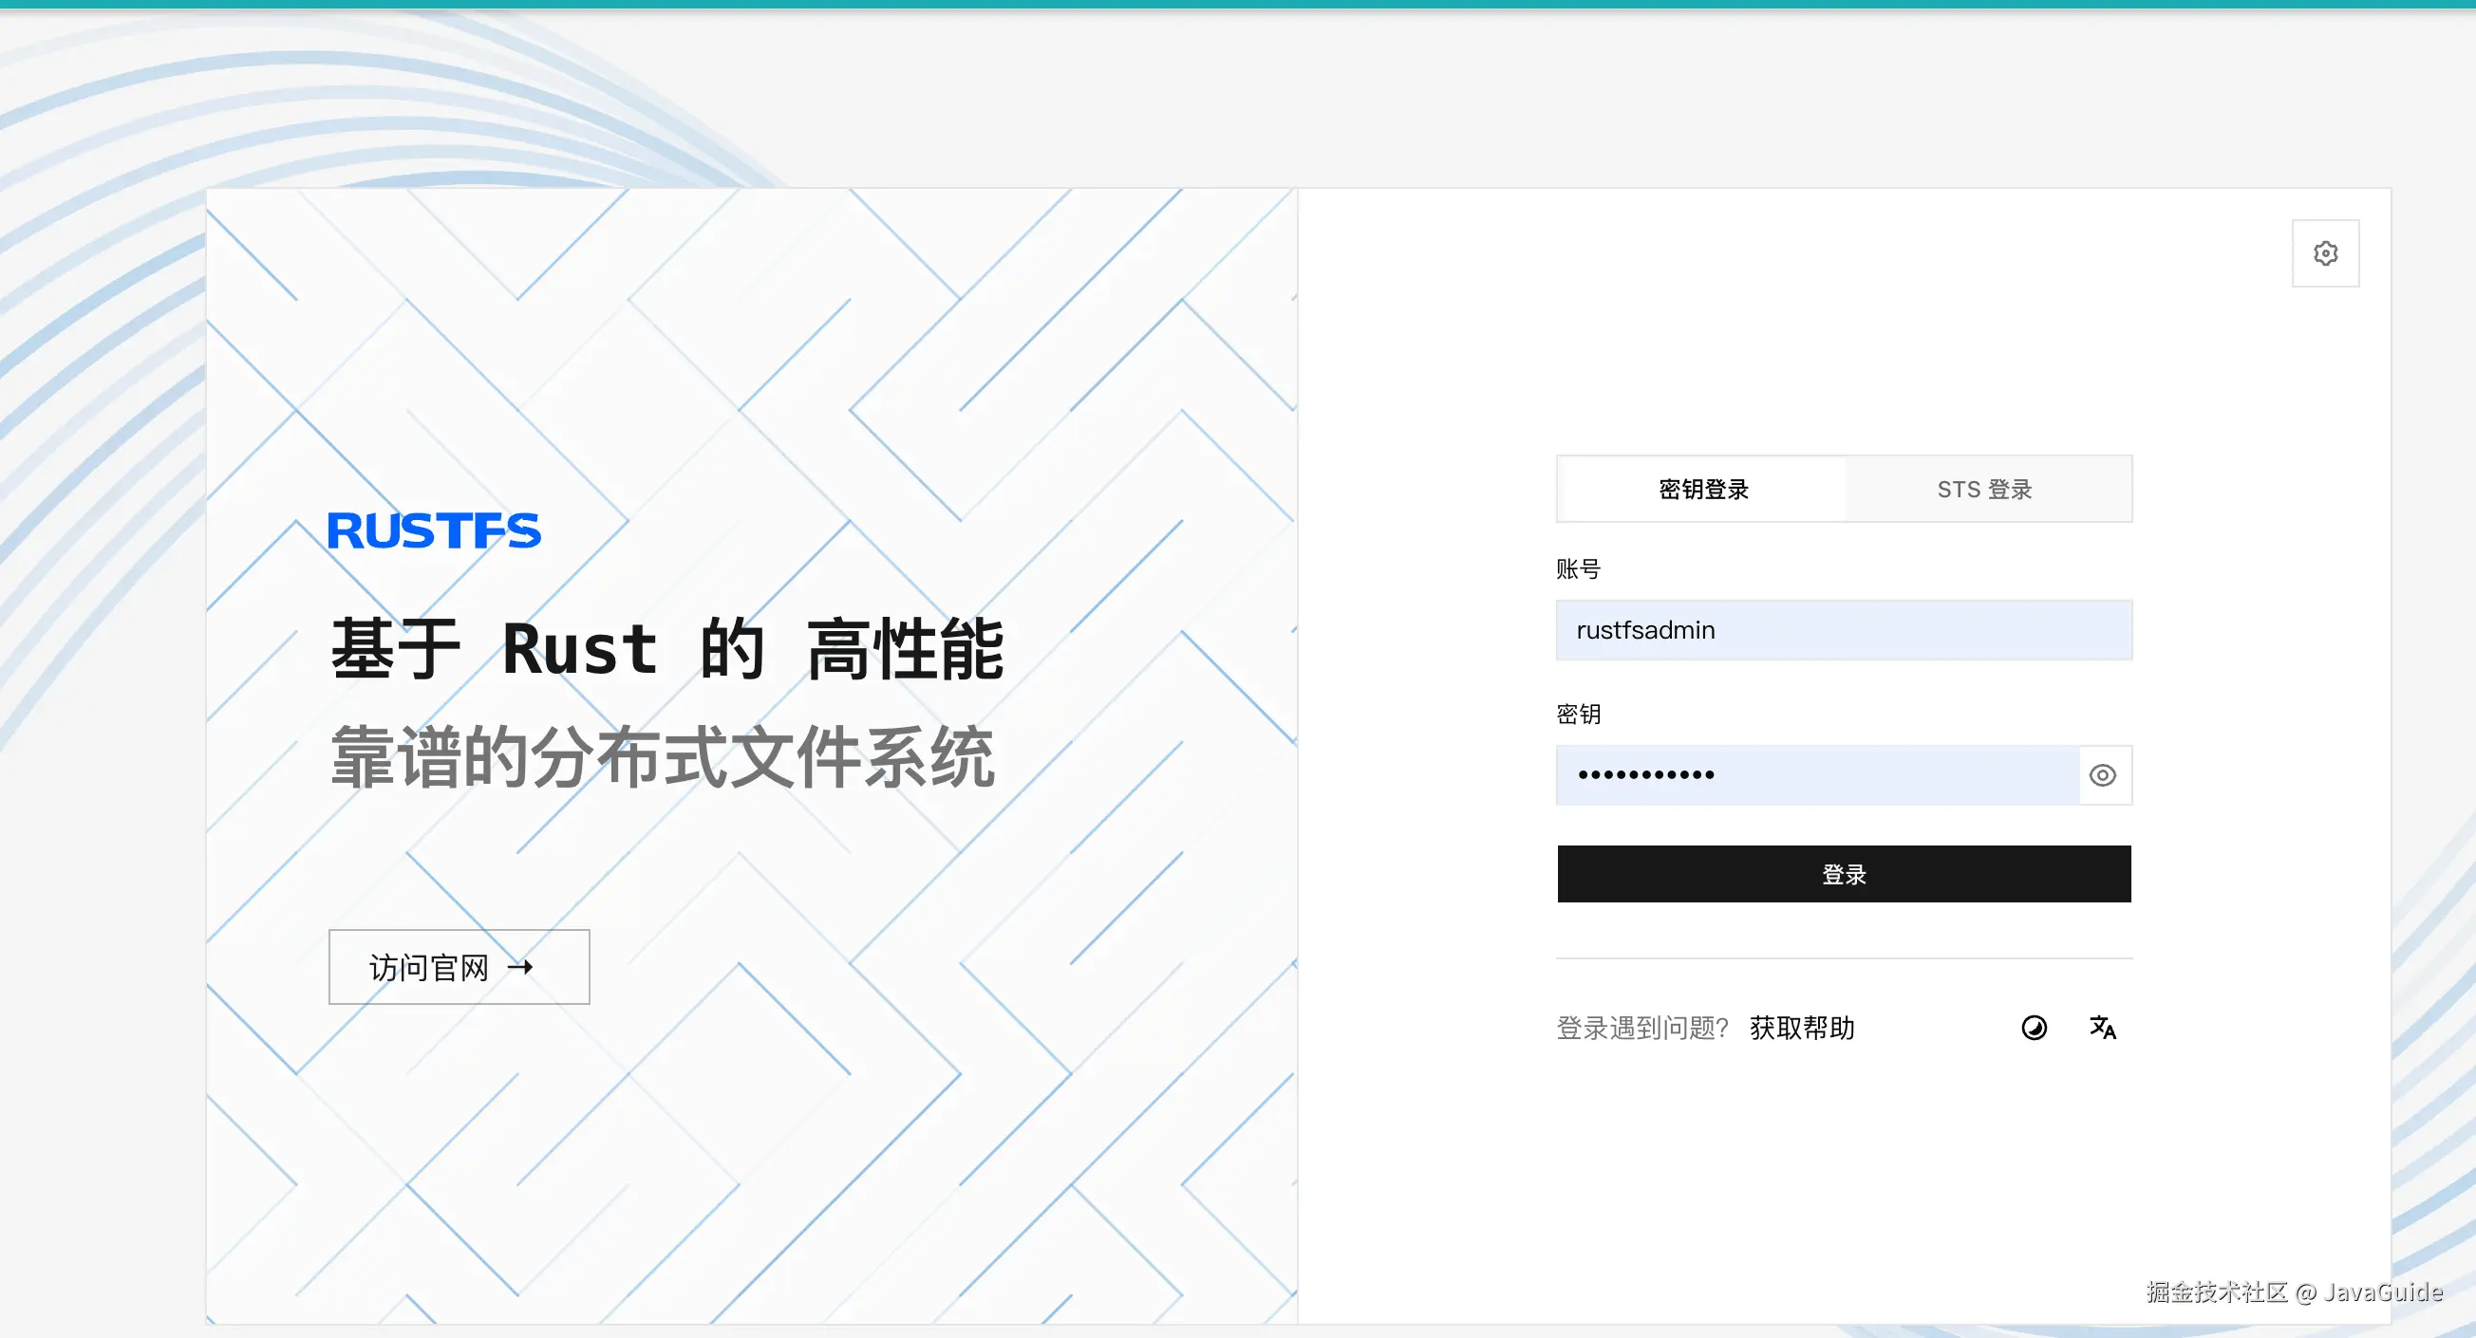
Task: Click the 密钥 field label
Action: pos(1578,715)
